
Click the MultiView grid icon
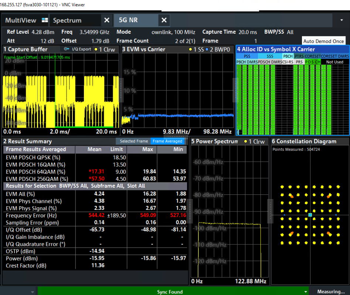pos(45,20)
